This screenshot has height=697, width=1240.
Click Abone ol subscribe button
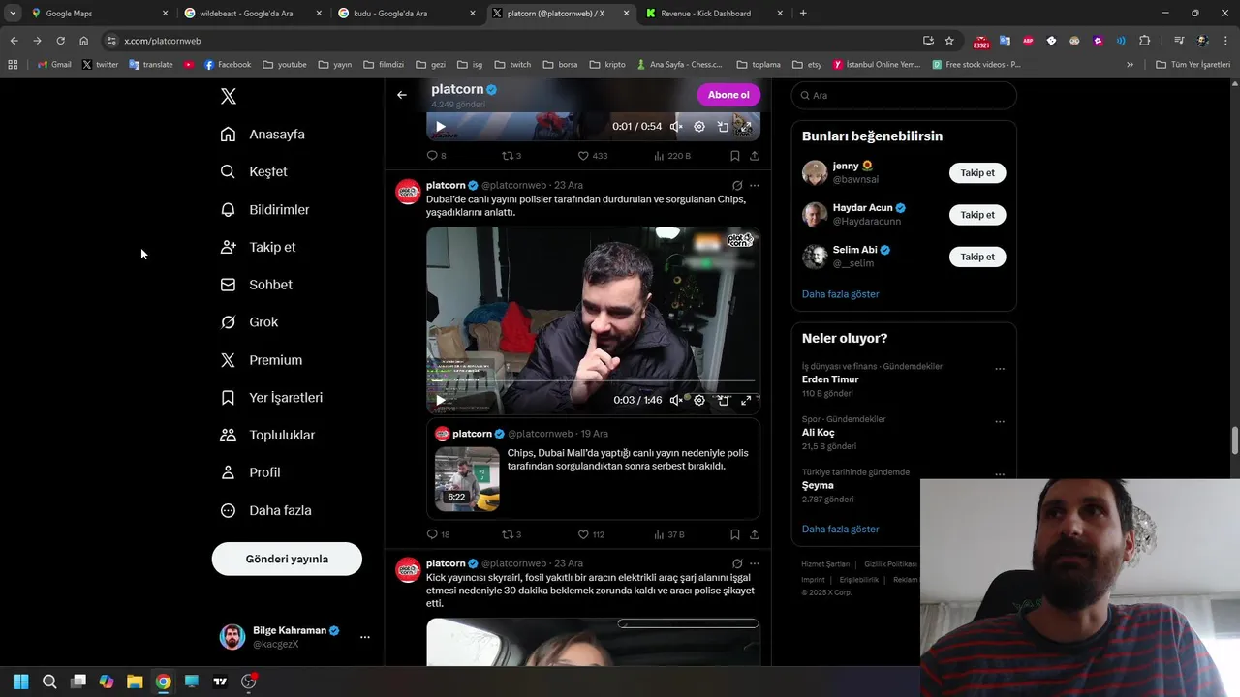pyautogui.click(x=728, y=95)
